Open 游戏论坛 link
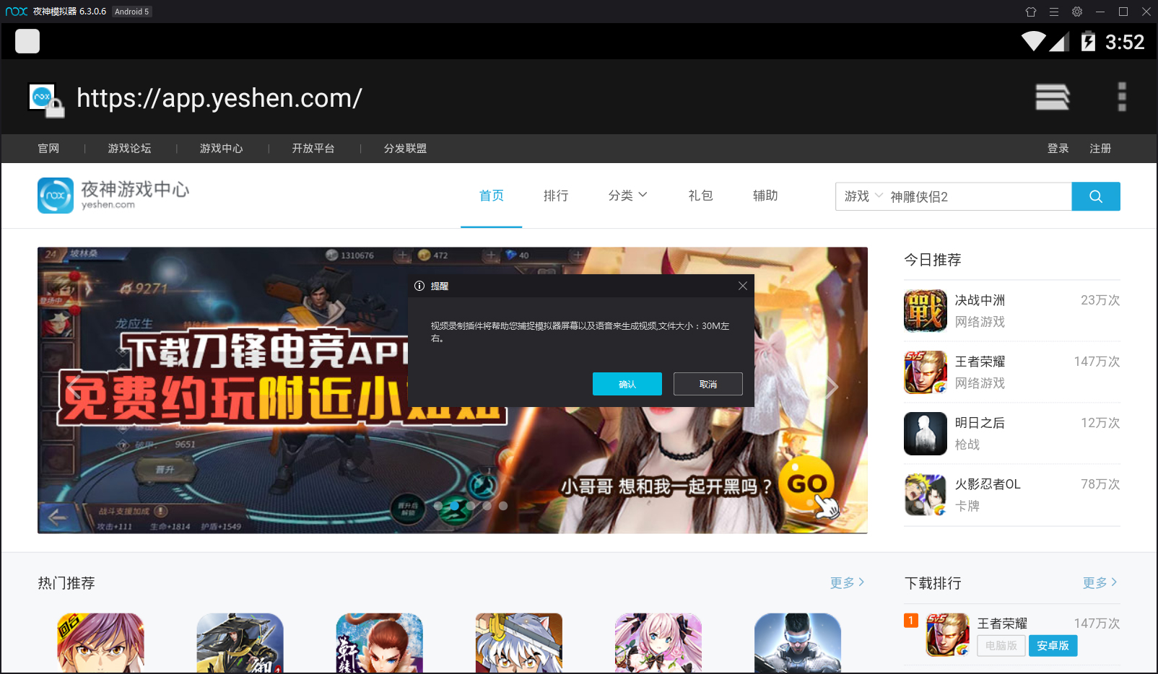Image resolution: width=1158 pixels, height=674 pixels. pos(130,149)
